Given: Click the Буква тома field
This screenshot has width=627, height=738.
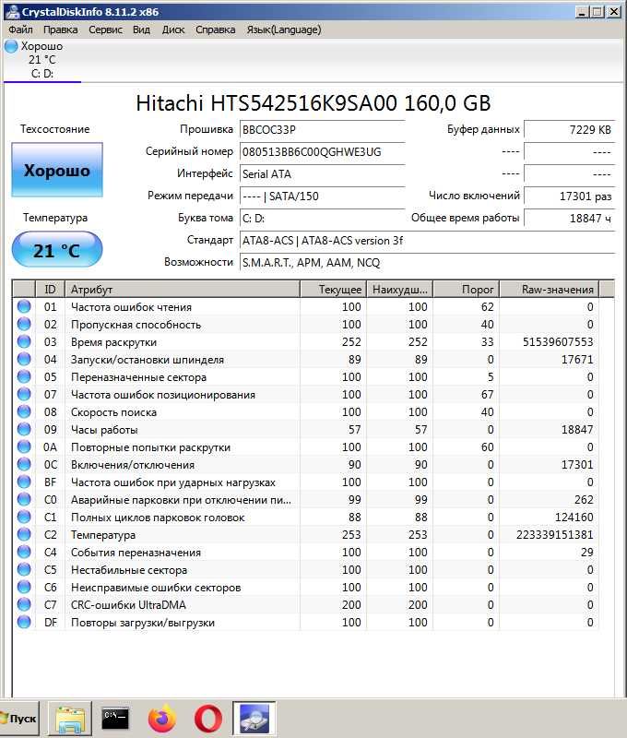Looking at the screenshot, I should click(322, 218).
